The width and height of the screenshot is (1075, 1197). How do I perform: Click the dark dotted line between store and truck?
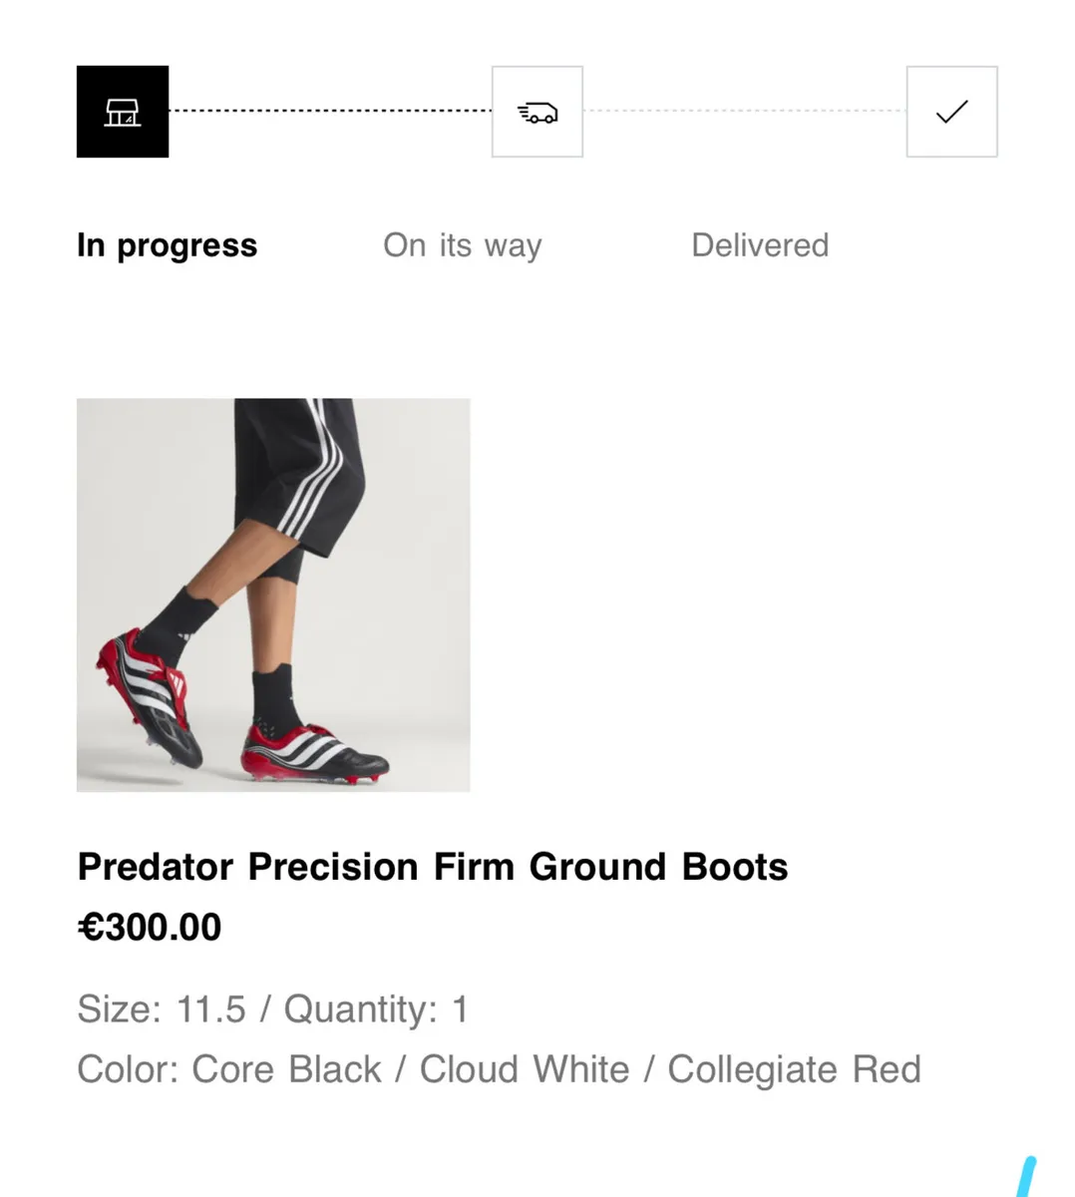coord(329,111)
